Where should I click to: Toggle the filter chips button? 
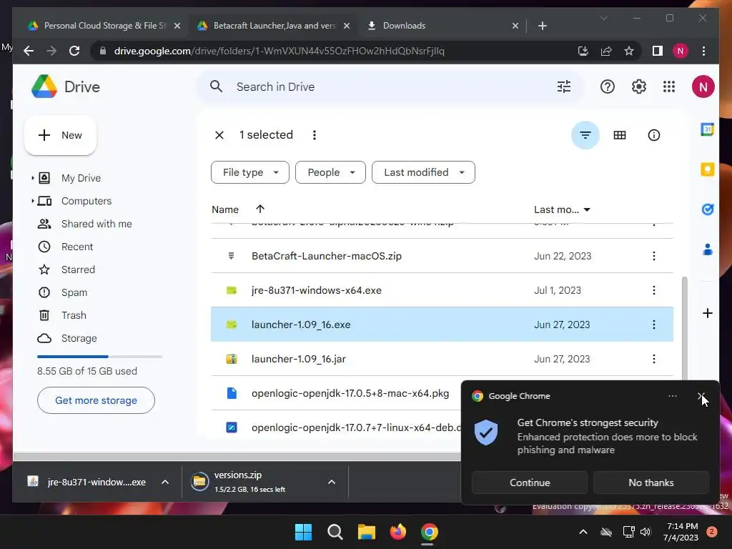585,135
